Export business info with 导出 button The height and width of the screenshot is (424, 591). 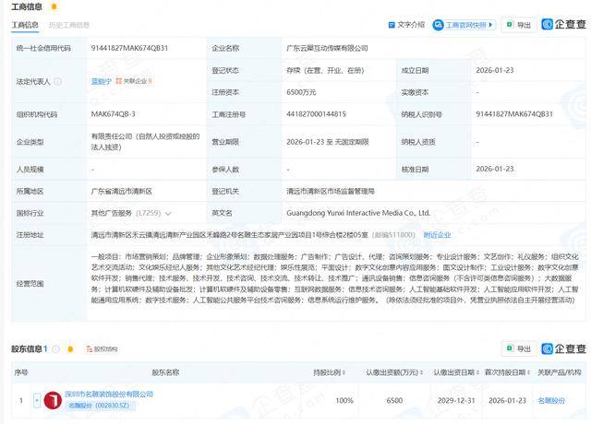[x=517, y=24]
